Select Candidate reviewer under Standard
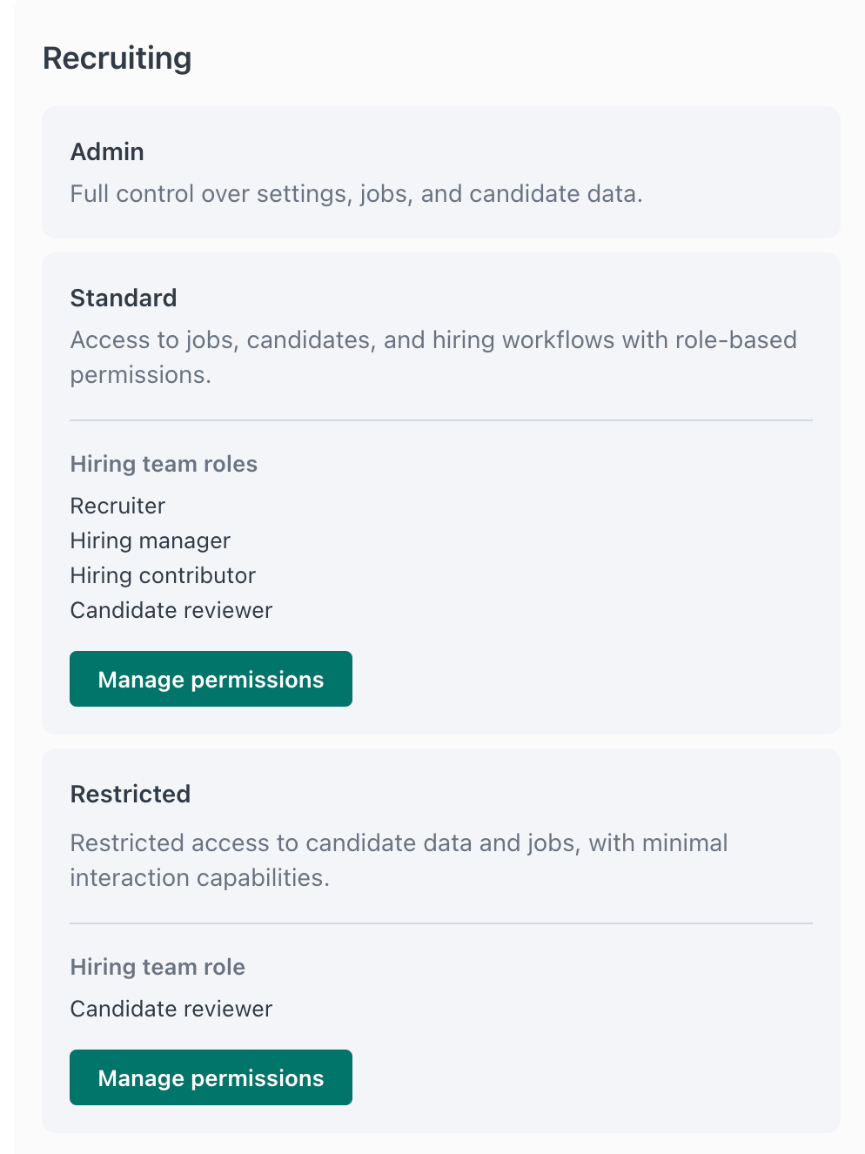Image resolution: width=865 pixels, height=1154 pixels. [x=171, y=610]
